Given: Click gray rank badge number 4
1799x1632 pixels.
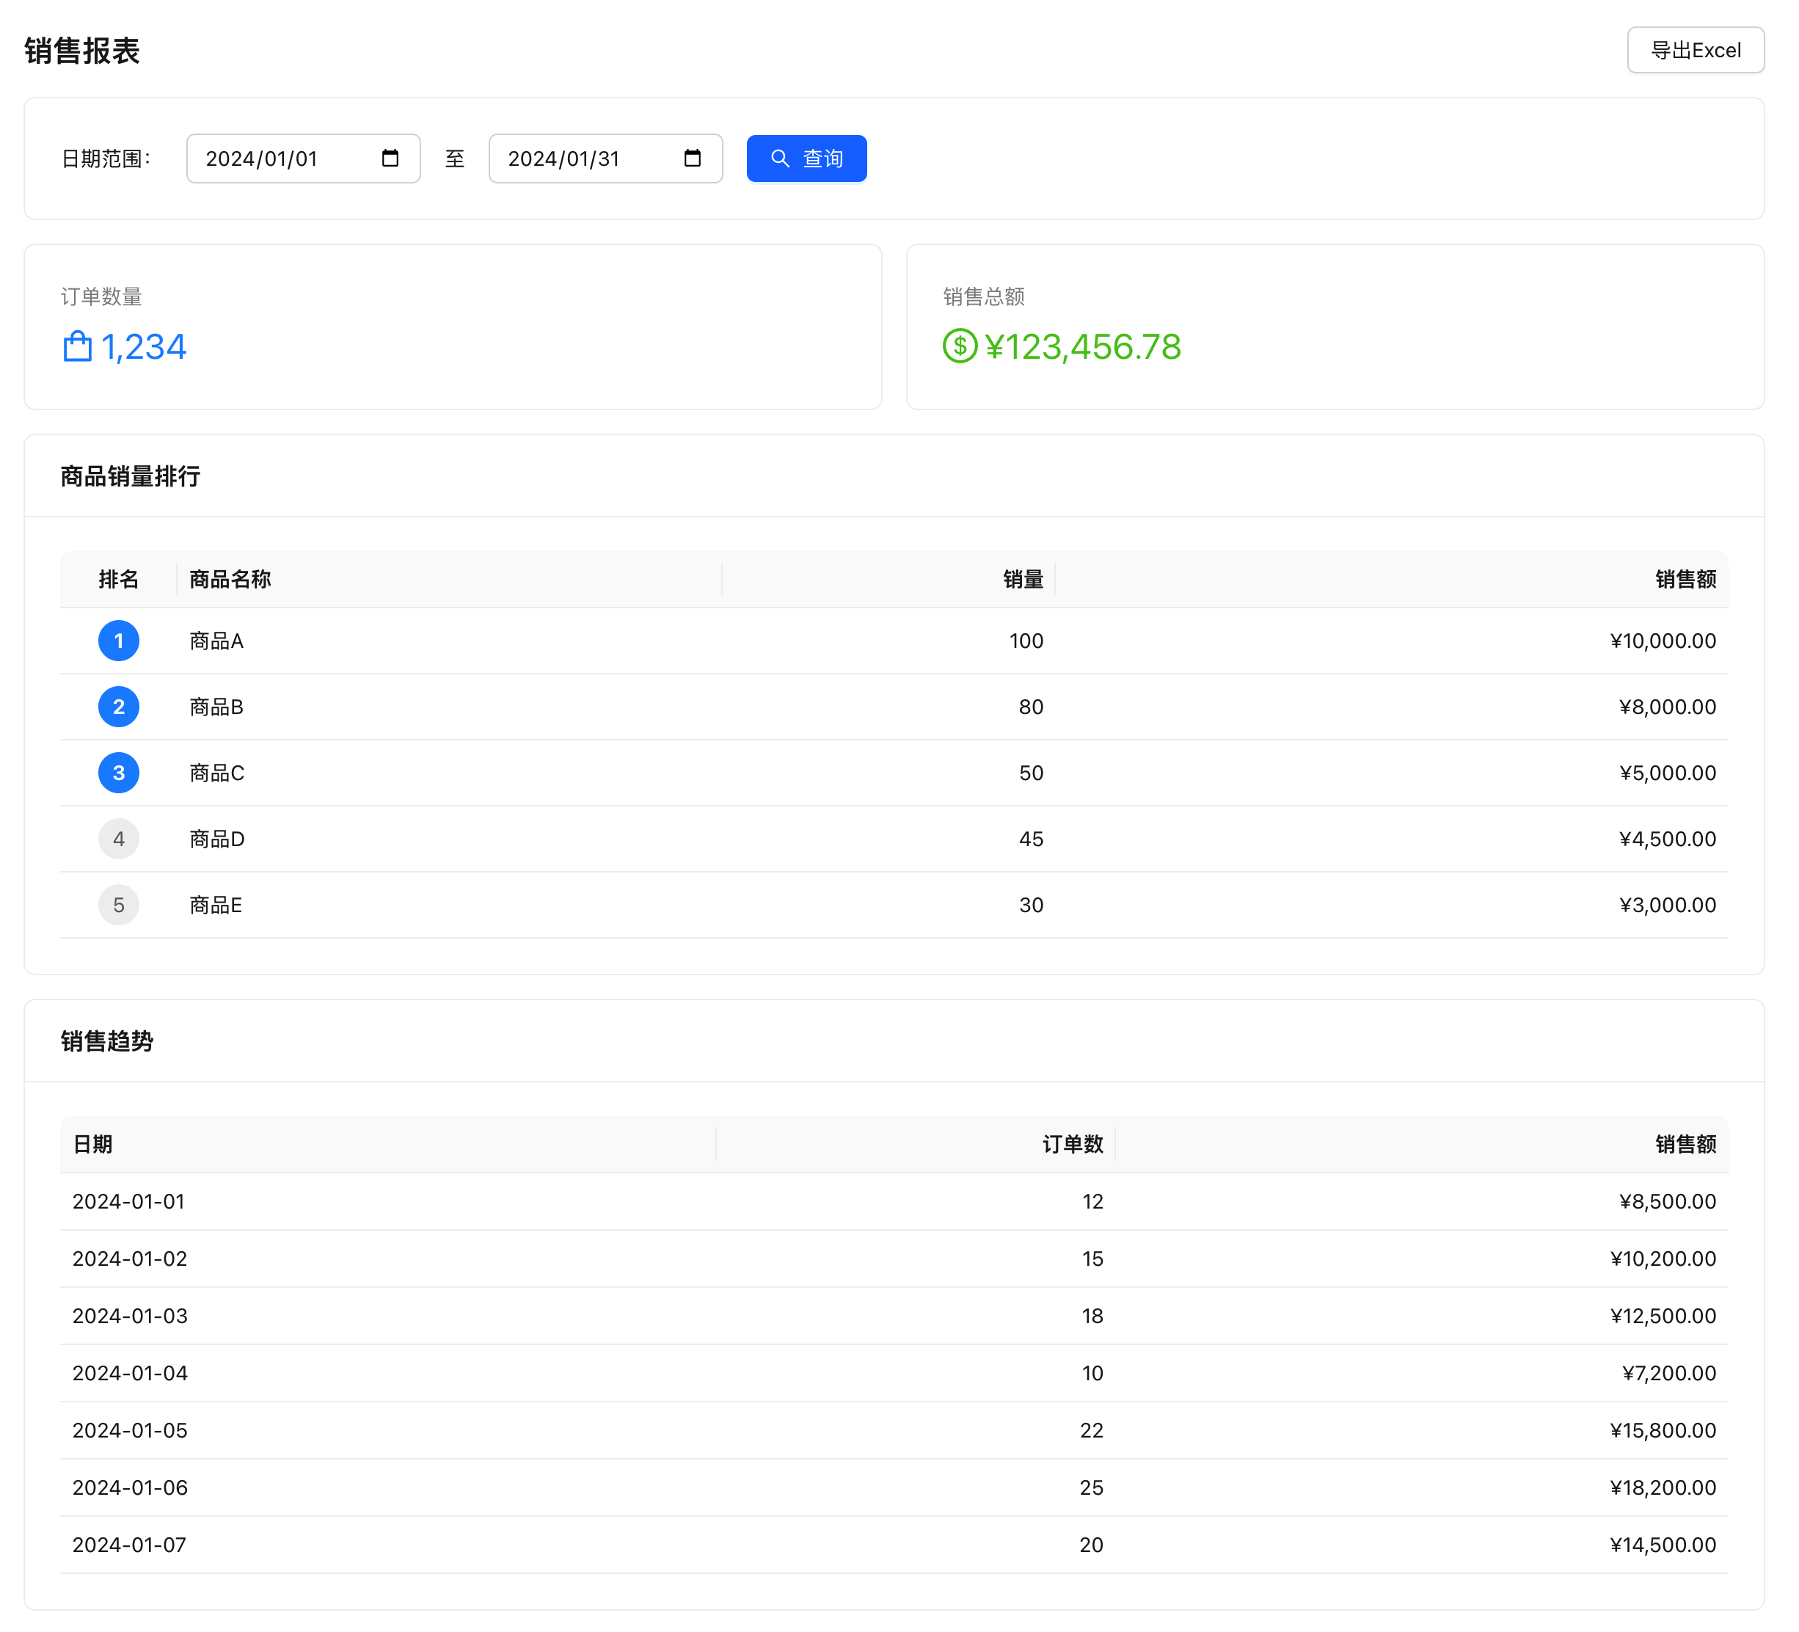Looking at the screenshot, I should (x=119, y=839).
